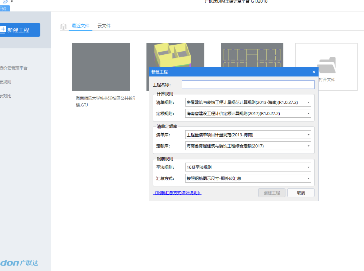This screenshot has height=271, width=364.
Task: Select 云对比 in the sidebar
Action: [5, 96]
